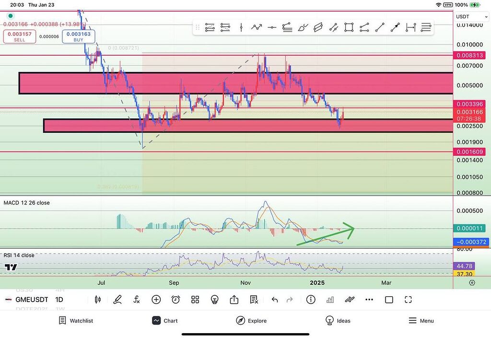Tap the green market status dot
The height and width of the screenshot is (338, 491).
coord(11,16)
